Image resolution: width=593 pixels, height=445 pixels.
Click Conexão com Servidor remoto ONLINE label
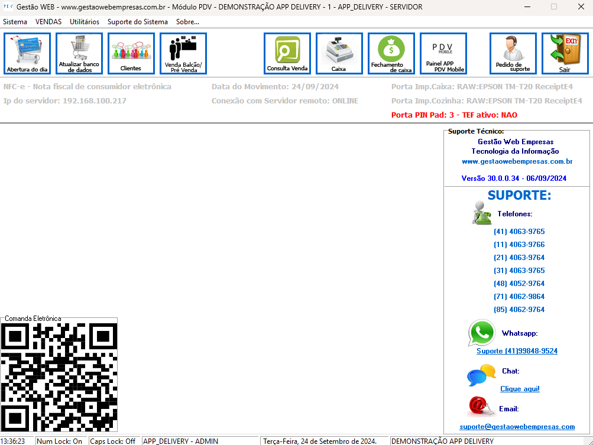coord(285,101)
